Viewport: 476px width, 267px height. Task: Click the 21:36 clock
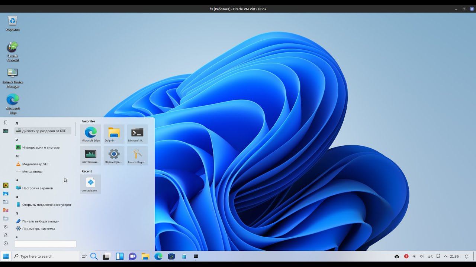pyautogui.click(x=454, y=256)
